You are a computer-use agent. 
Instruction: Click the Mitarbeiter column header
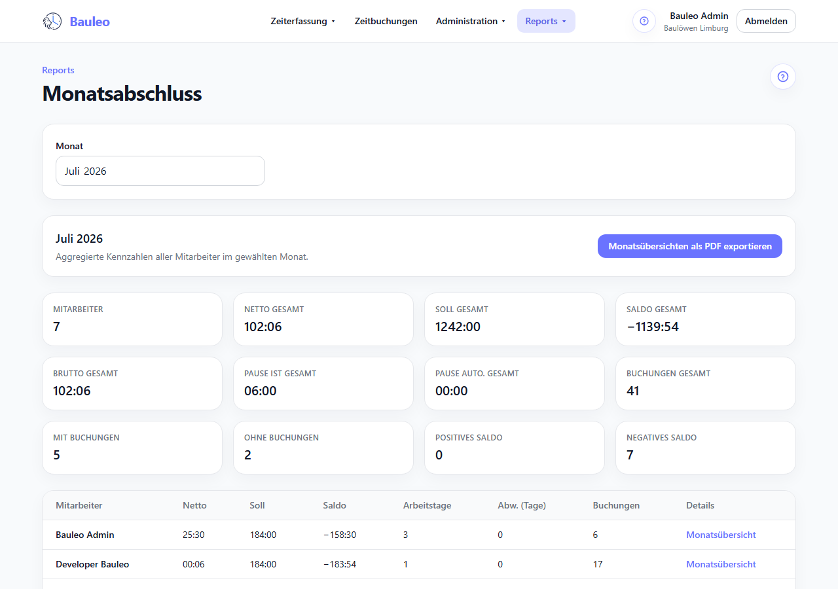tap(79, 505)
